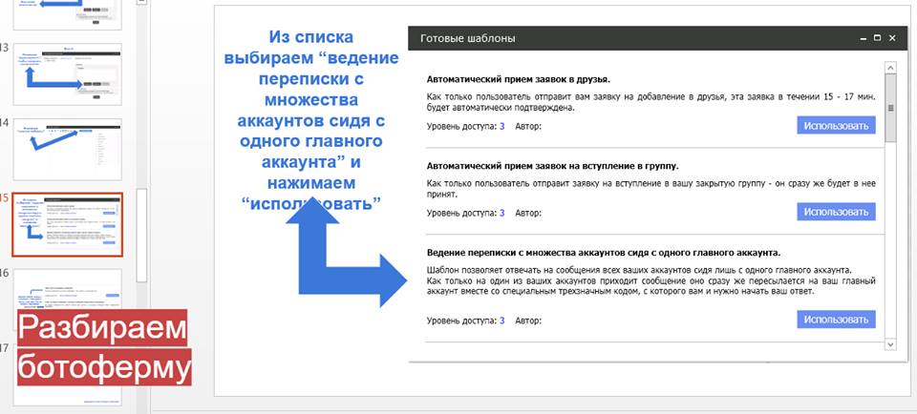Viewport: 917px width, 414px height.
Task: Open access level 3 link of friend-request template
Action: [x=501, y=126]
